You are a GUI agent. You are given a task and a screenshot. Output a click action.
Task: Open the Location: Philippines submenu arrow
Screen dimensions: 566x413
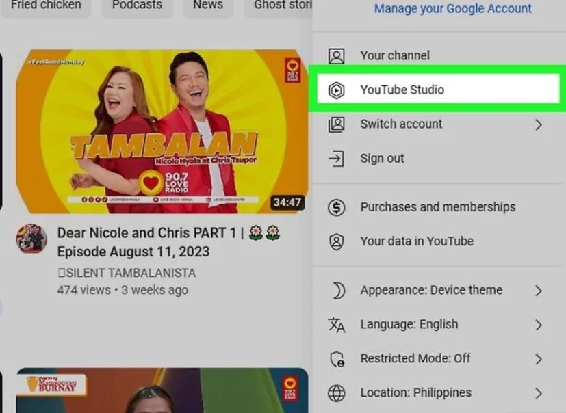[539, 393]
